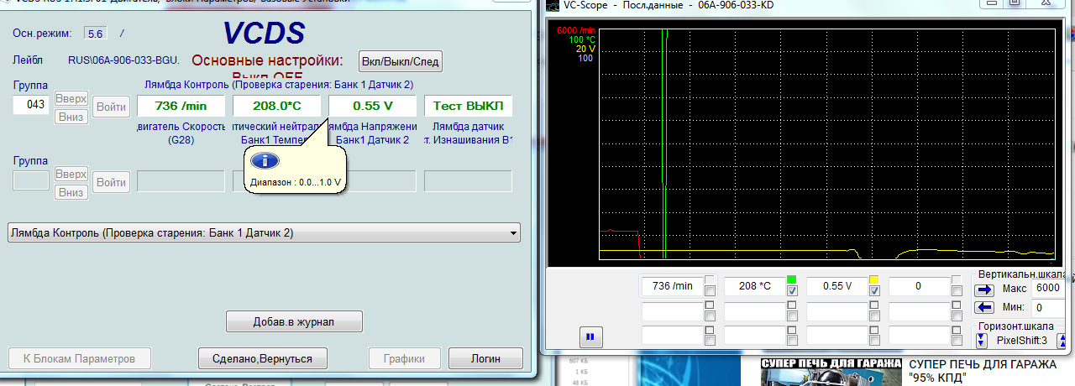Click the green color swatch beside 208 *C

pos(791,279)
